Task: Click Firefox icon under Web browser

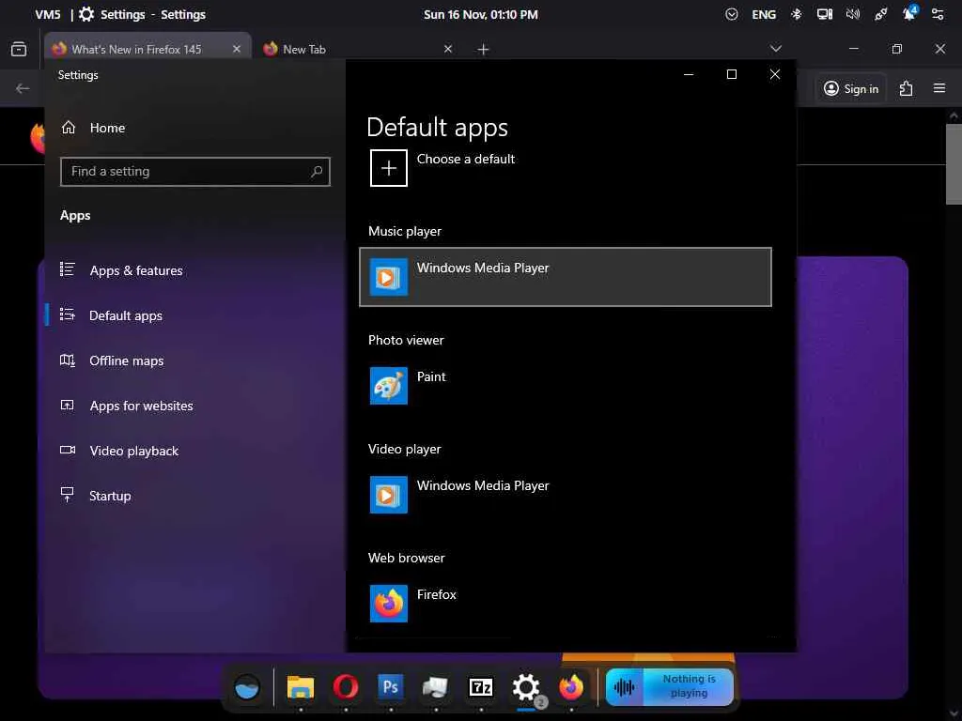Action: 388,604
